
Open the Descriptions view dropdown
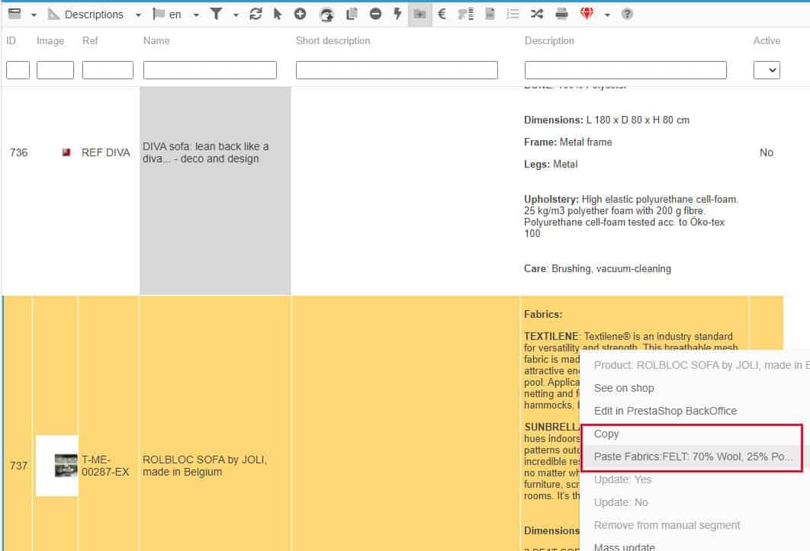tap(138, 14)
